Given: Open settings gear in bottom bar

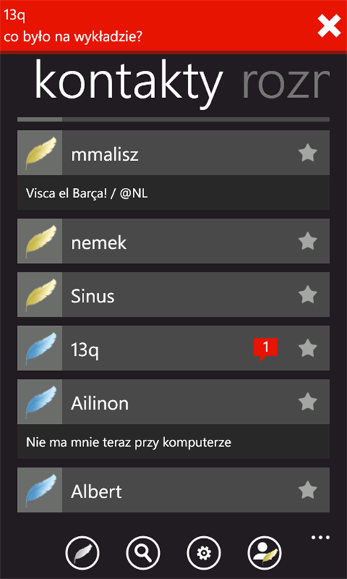Looking at the screenshot, I should (203, 553).
